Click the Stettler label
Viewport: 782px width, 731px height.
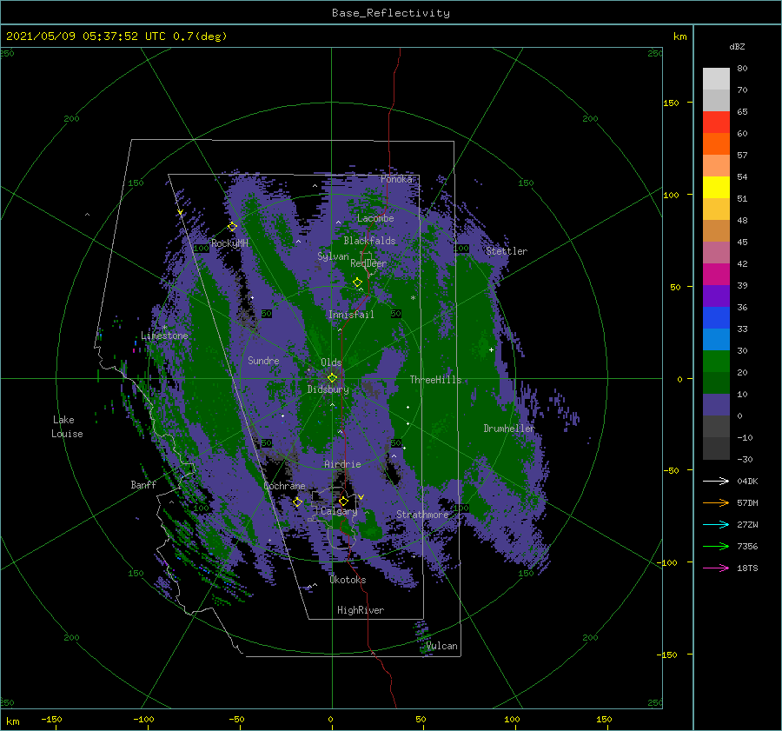point(507,251)
